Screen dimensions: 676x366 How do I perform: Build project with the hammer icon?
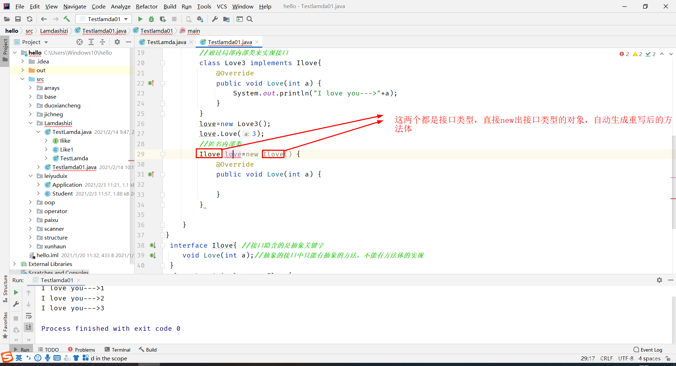67,19
